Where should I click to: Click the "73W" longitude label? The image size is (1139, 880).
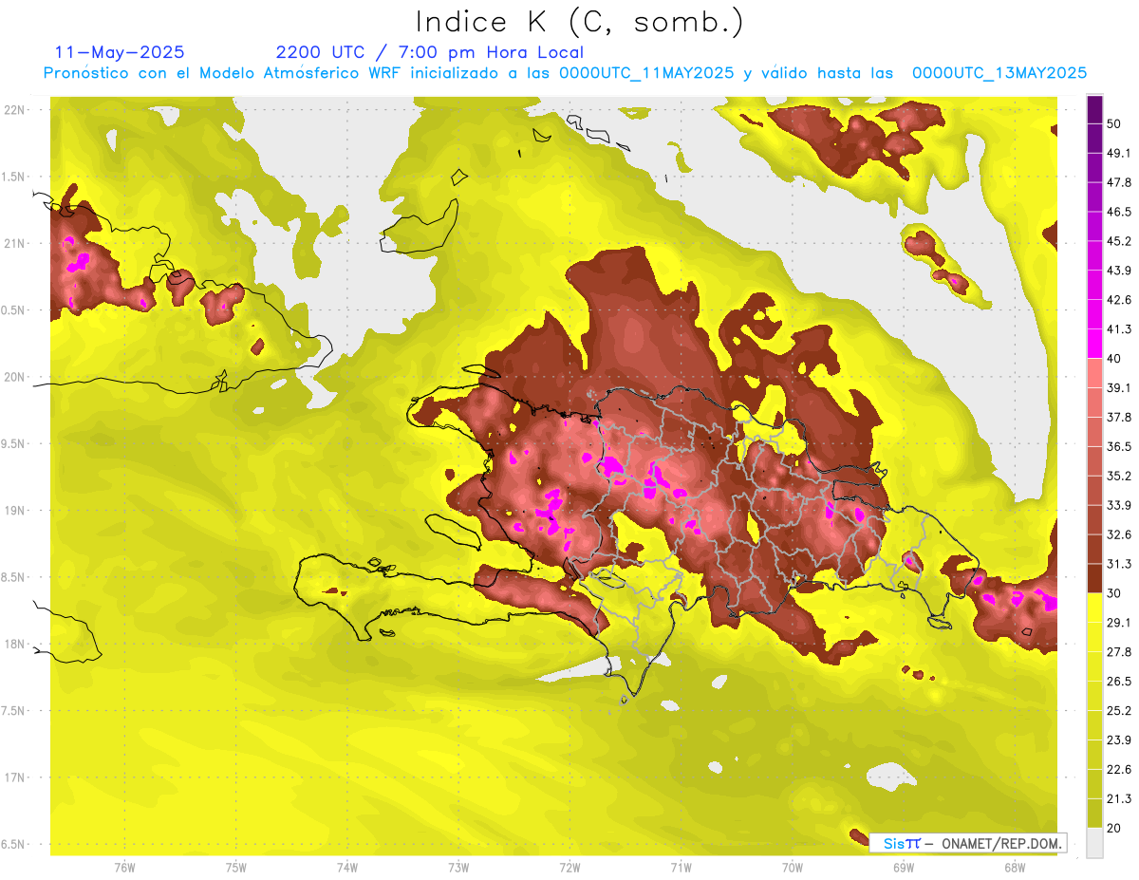(x=458, y=867)
